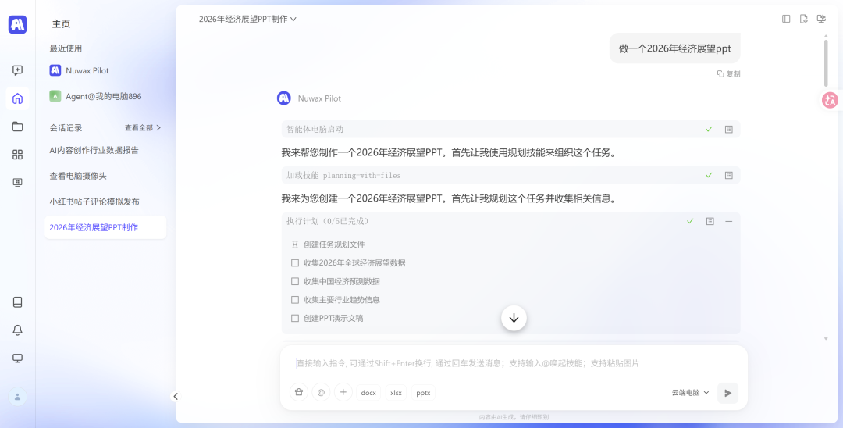The image size is (843, 428).
Task: Open the remote desktop icon top right
Action: (x=821, y=19)
